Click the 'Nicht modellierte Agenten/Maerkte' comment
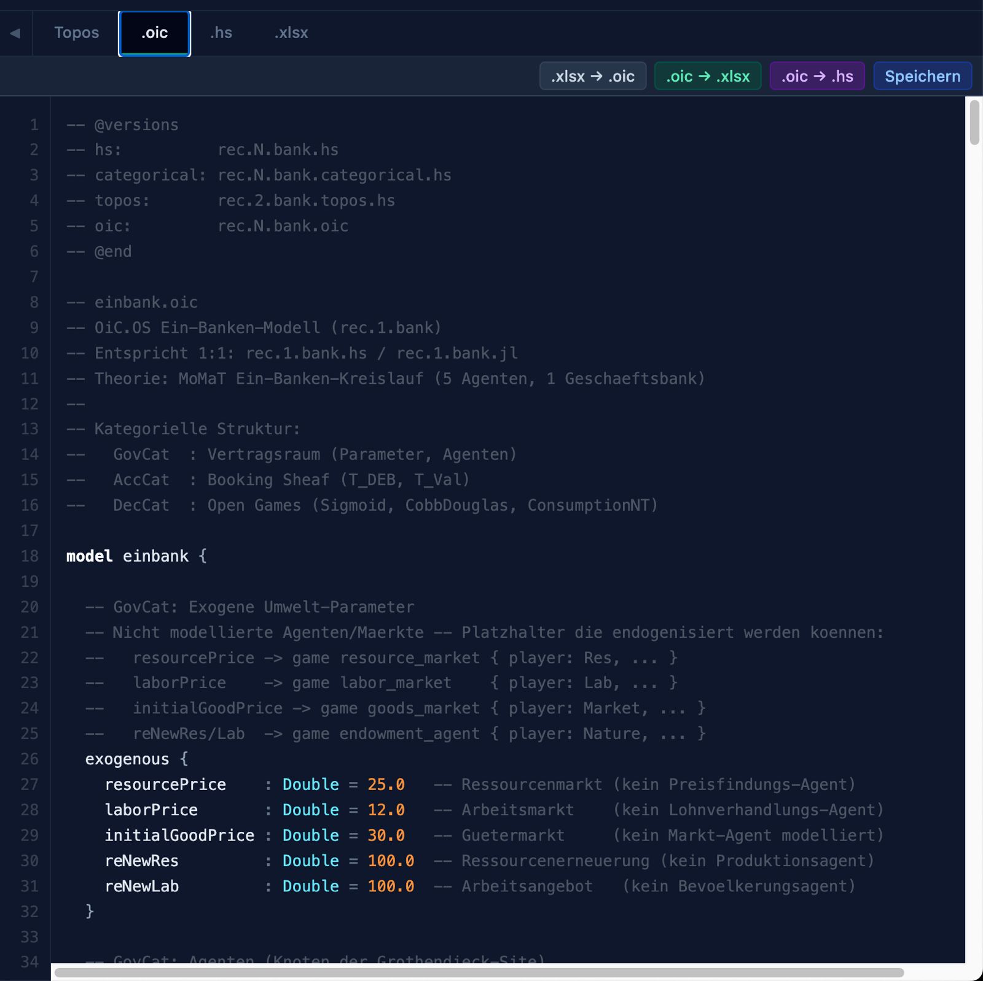The image size is (983, 981). 484,632
